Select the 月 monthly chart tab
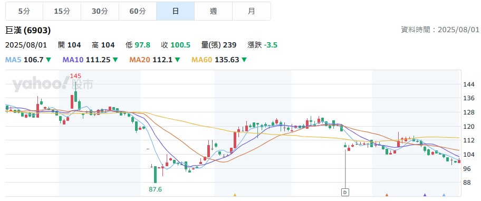 click(x=252, y=12)
